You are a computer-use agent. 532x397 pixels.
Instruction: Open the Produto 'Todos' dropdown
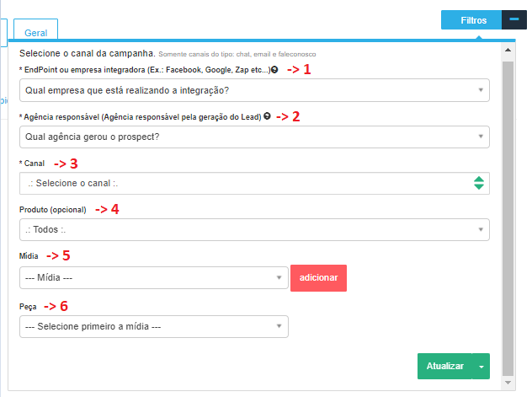coord(253,228)
